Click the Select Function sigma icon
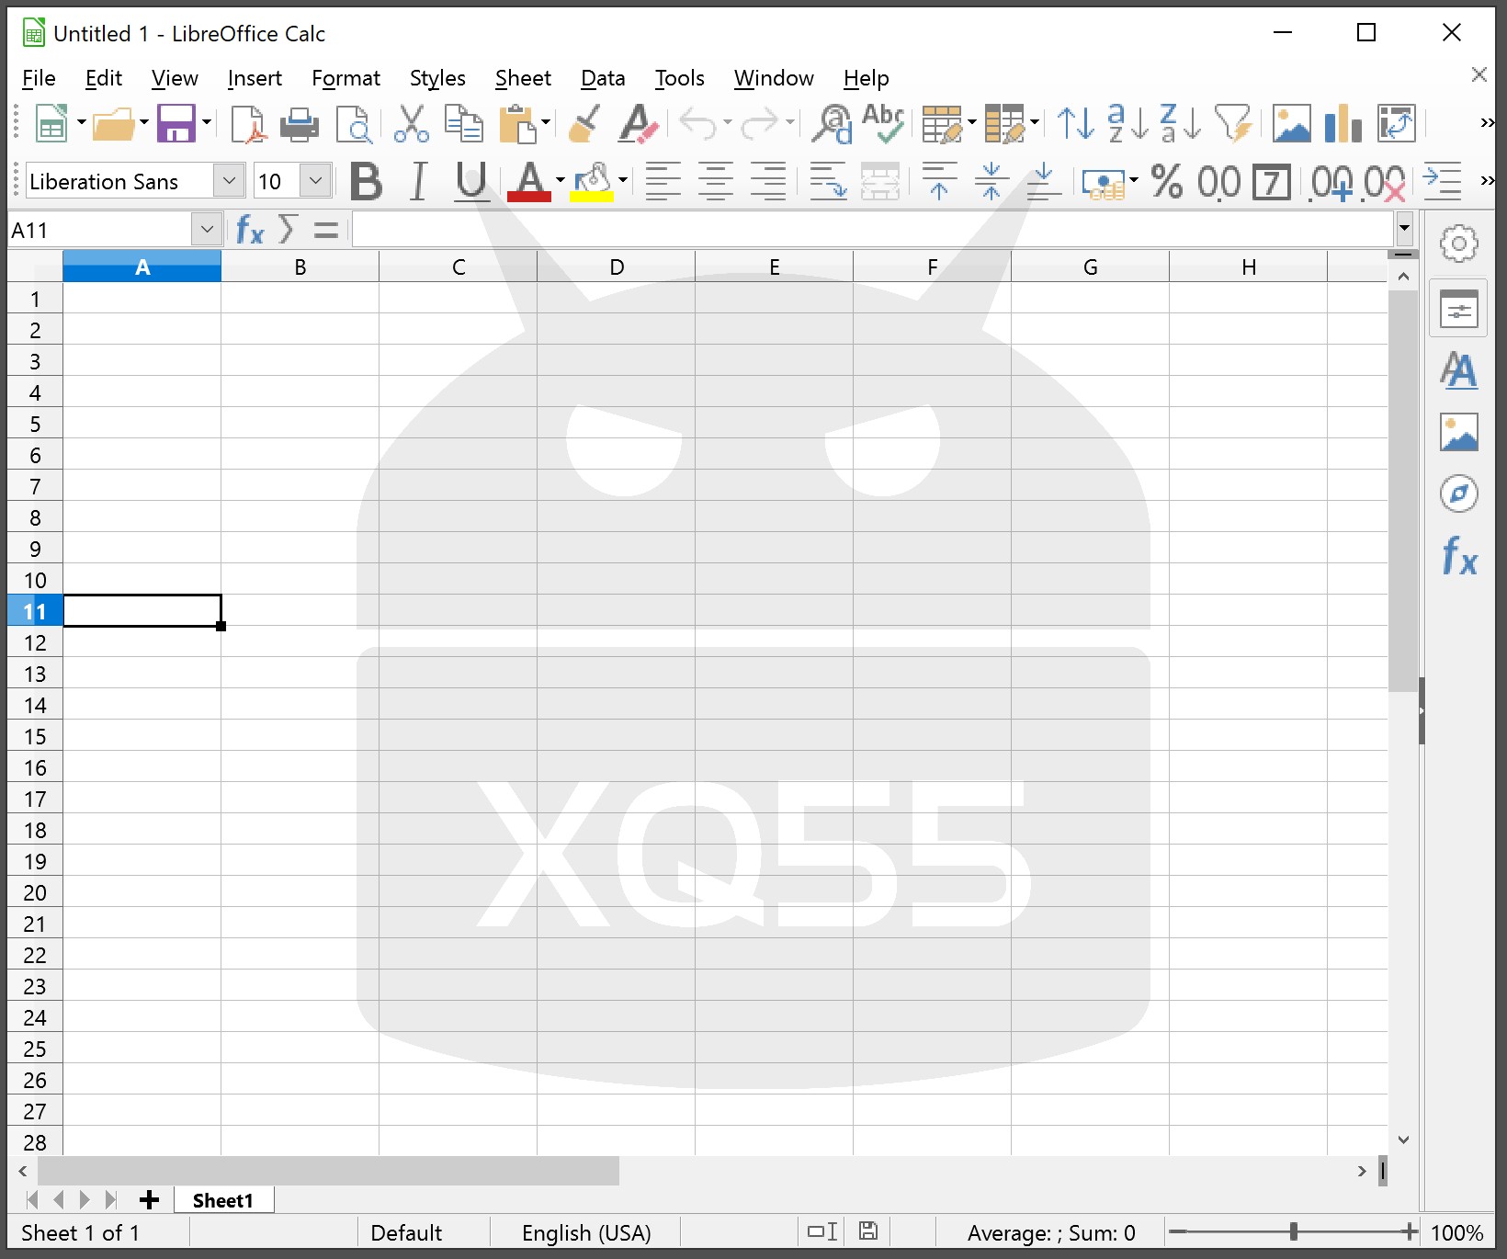 pos(288,229)
